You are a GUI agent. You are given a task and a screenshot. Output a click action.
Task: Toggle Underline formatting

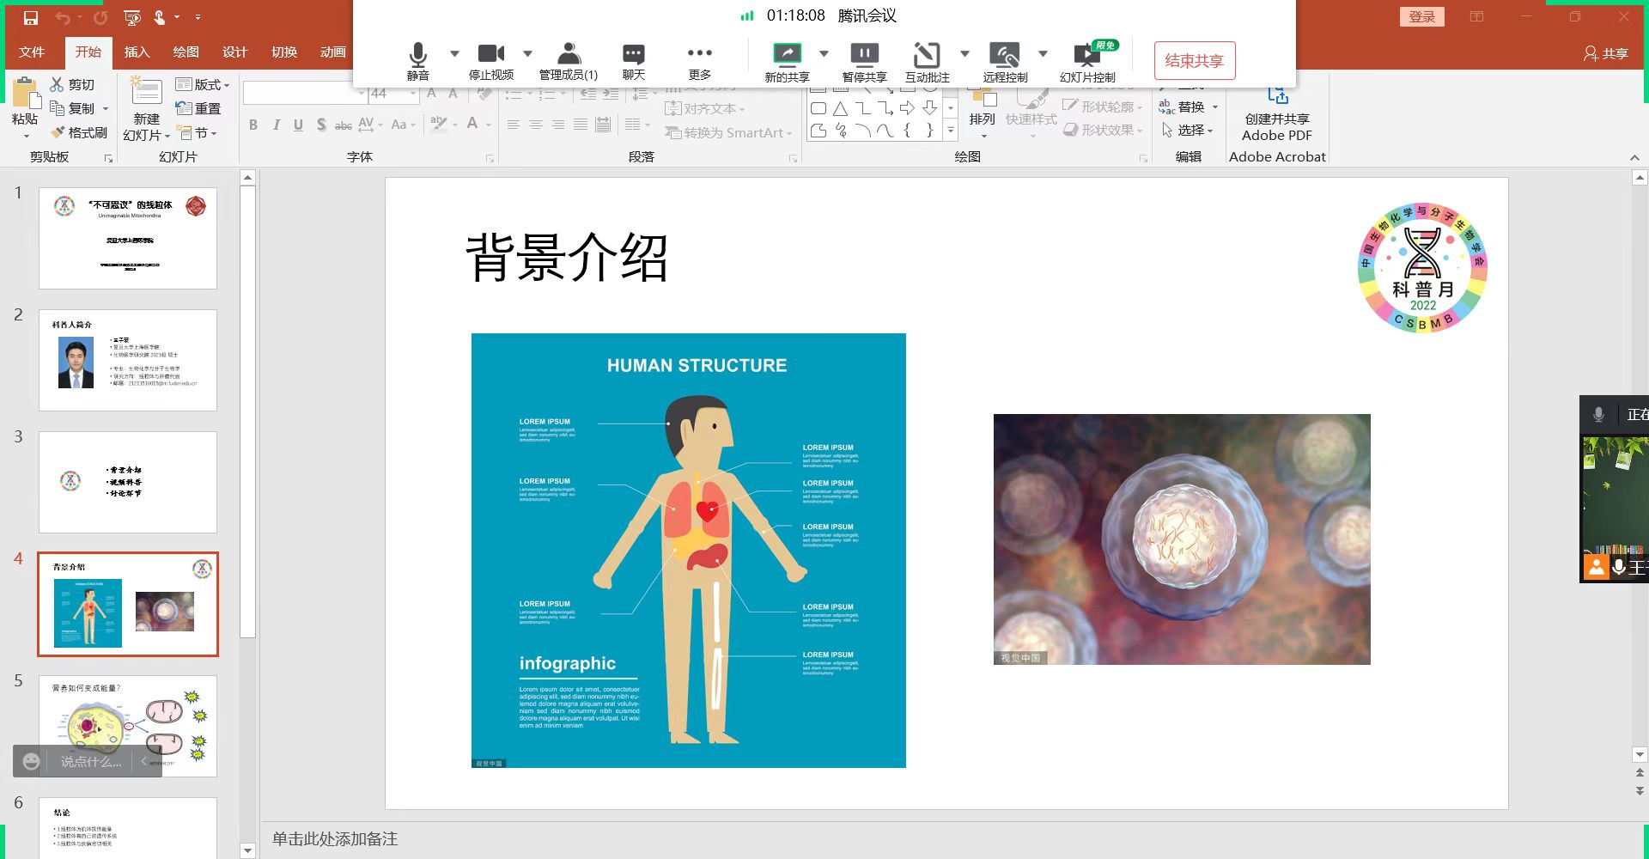point(298,125)
